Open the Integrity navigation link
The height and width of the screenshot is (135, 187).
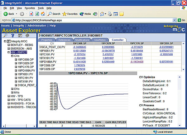tap(18, 26)
